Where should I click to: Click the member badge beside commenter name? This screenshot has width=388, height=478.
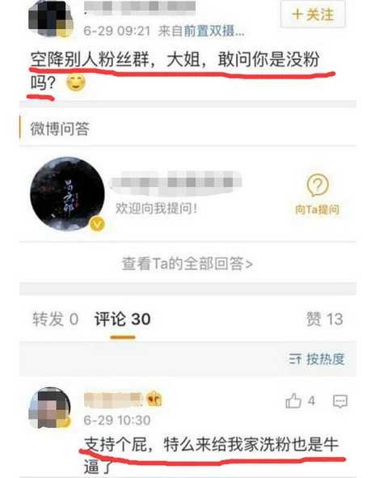(x=154, y=399)
